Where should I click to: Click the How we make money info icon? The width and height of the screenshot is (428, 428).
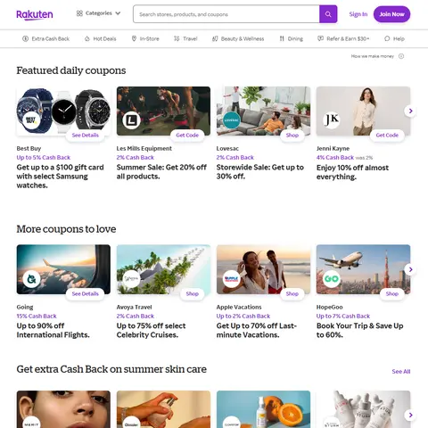coord(401,56)
